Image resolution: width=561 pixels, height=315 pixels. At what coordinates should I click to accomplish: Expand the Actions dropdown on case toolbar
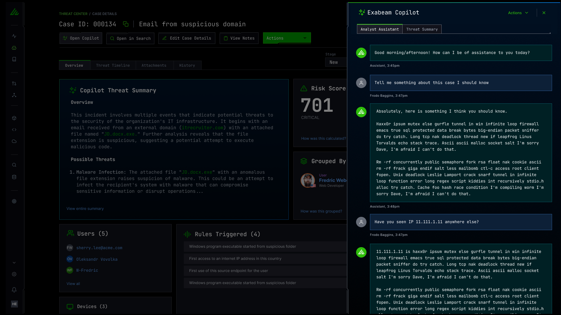(286, 38)
